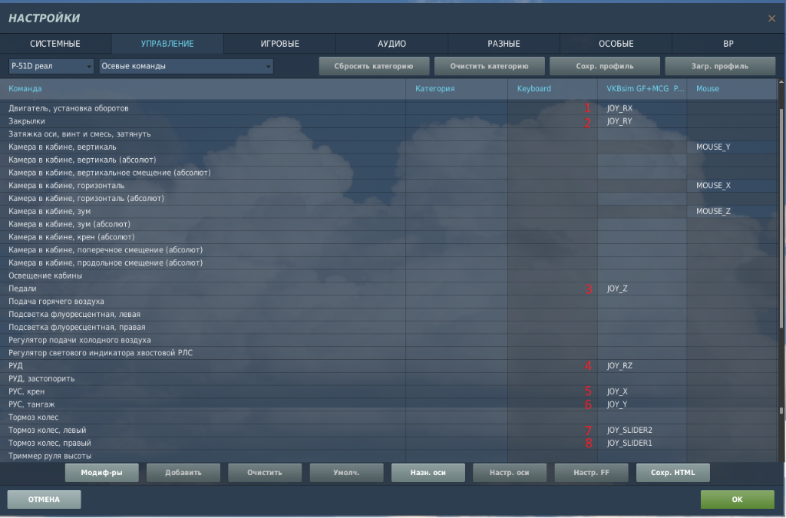786x518 pixels.
Task: Load a profile with Загр. профиль
Action: point(719,67)
